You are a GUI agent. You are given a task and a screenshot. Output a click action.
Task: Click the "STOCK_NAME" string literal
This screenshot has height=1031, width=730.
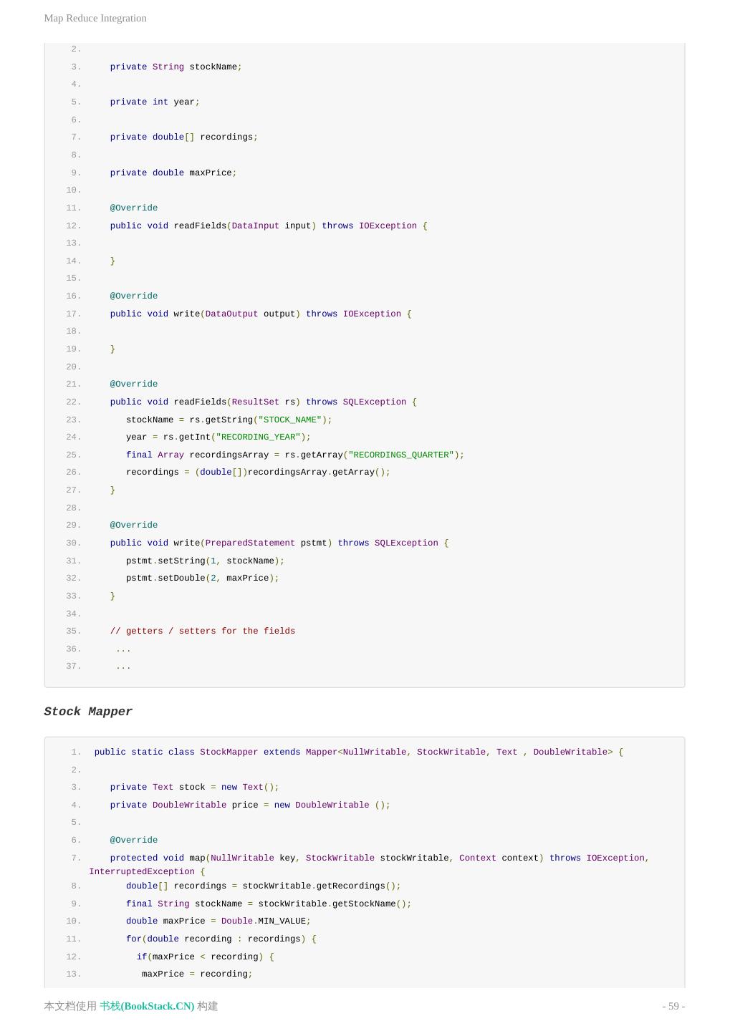point(289,420)
